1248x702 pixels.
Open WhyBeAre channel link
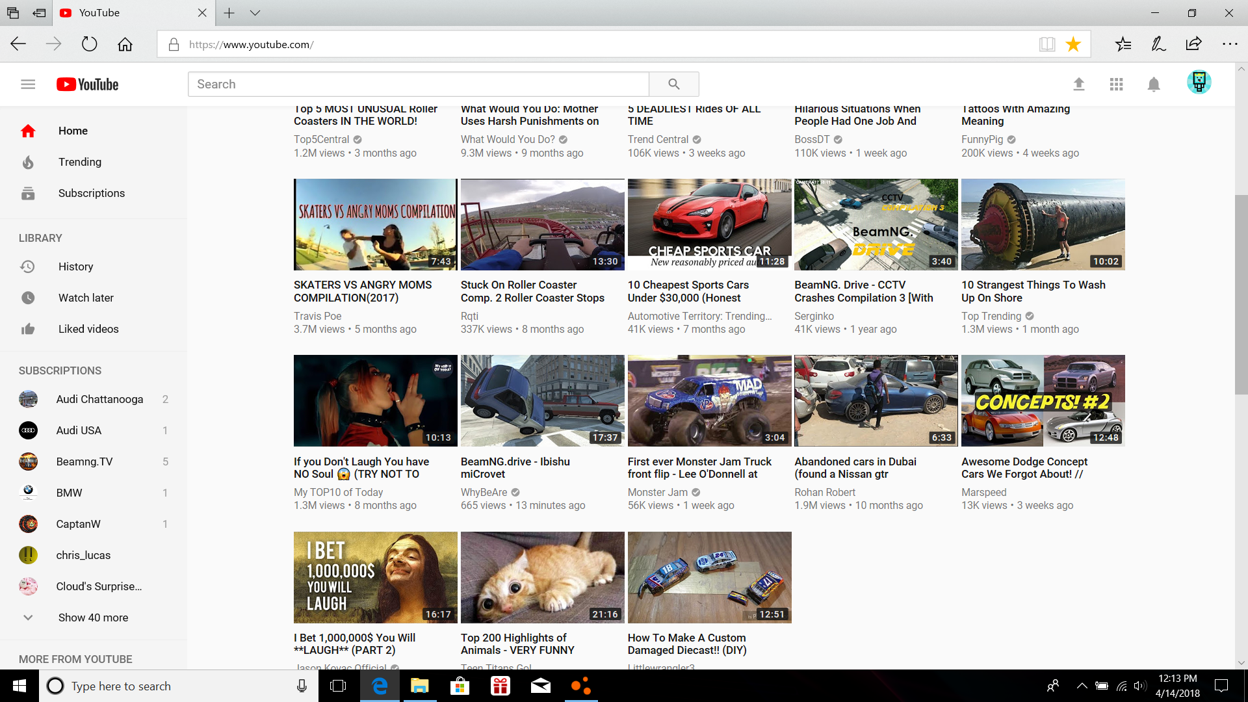pos(484,493)
